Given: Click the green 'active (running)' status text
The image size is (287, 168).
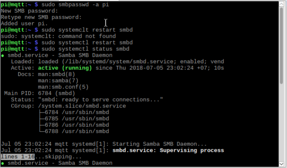Looking at the screenshot, I should point(65,68).
